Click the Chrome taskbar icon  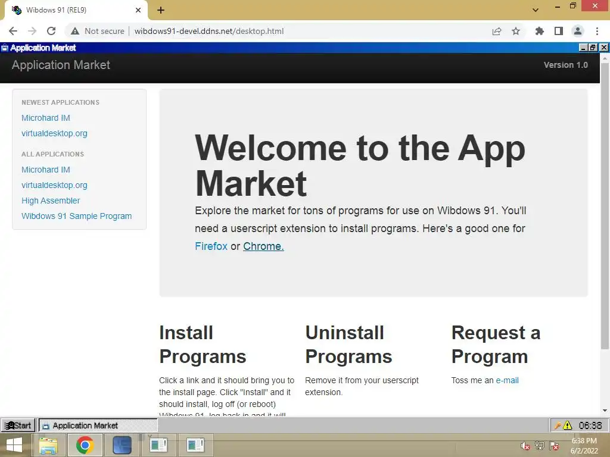[x=85, y=445]
